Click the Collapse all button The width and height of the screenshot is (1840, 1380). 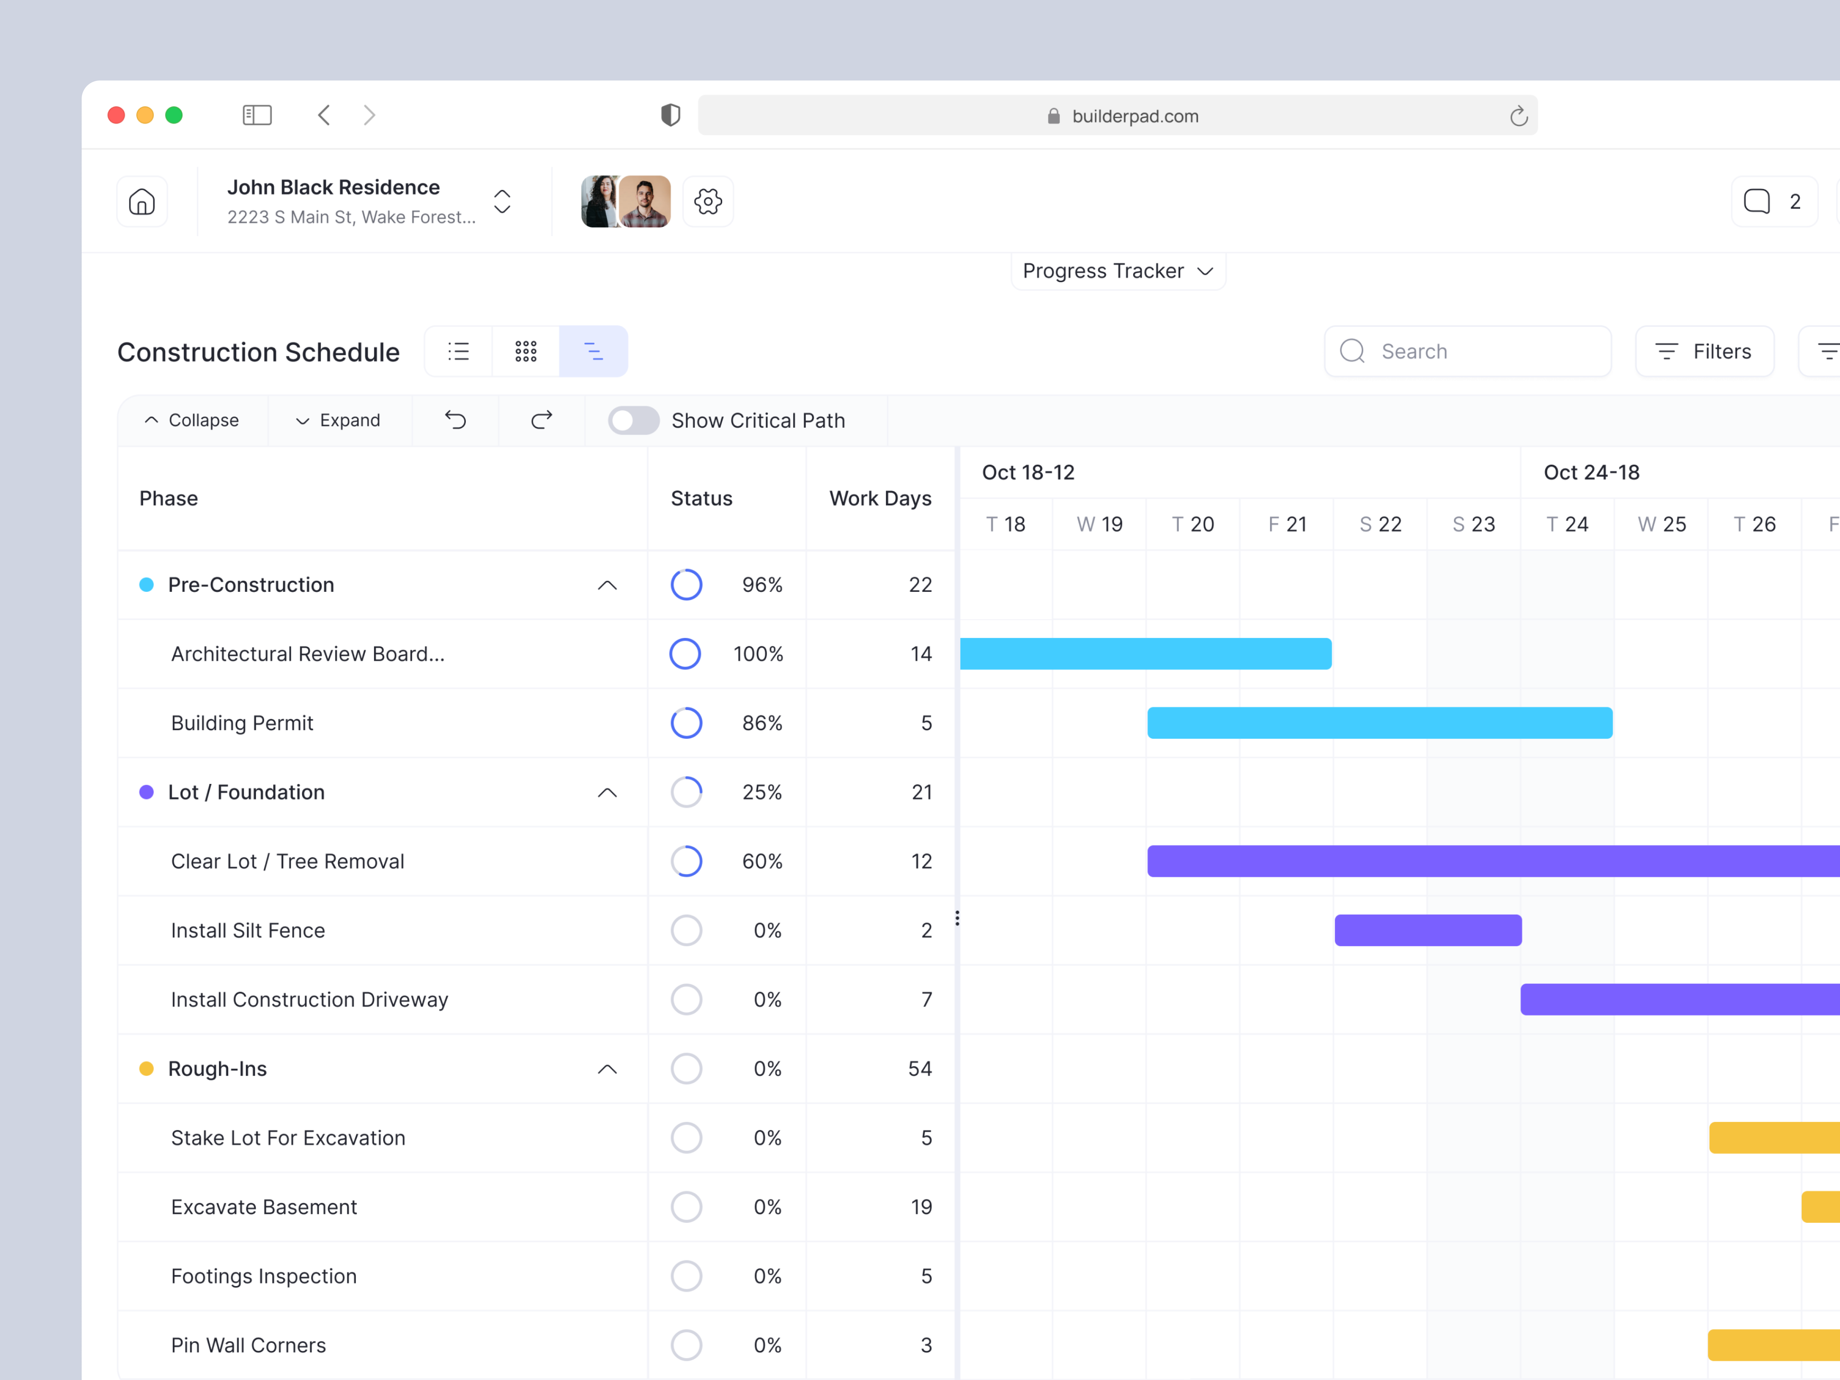[x=193, y=420]
